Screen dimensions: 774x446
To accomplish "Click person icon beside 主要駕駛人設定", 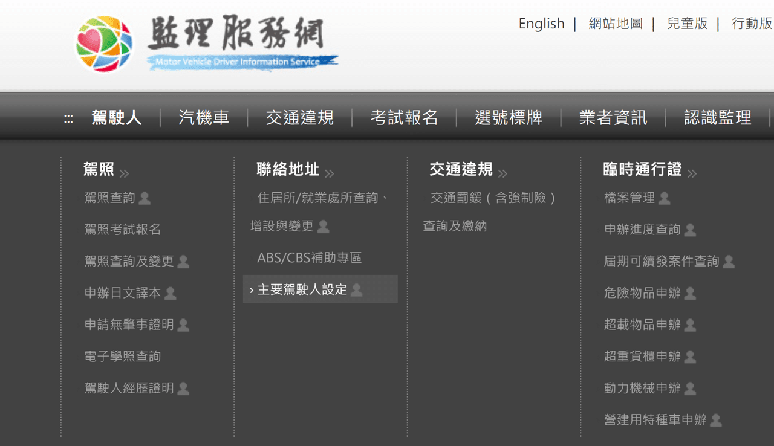I will pyautogui.click(x=357, y=290).
